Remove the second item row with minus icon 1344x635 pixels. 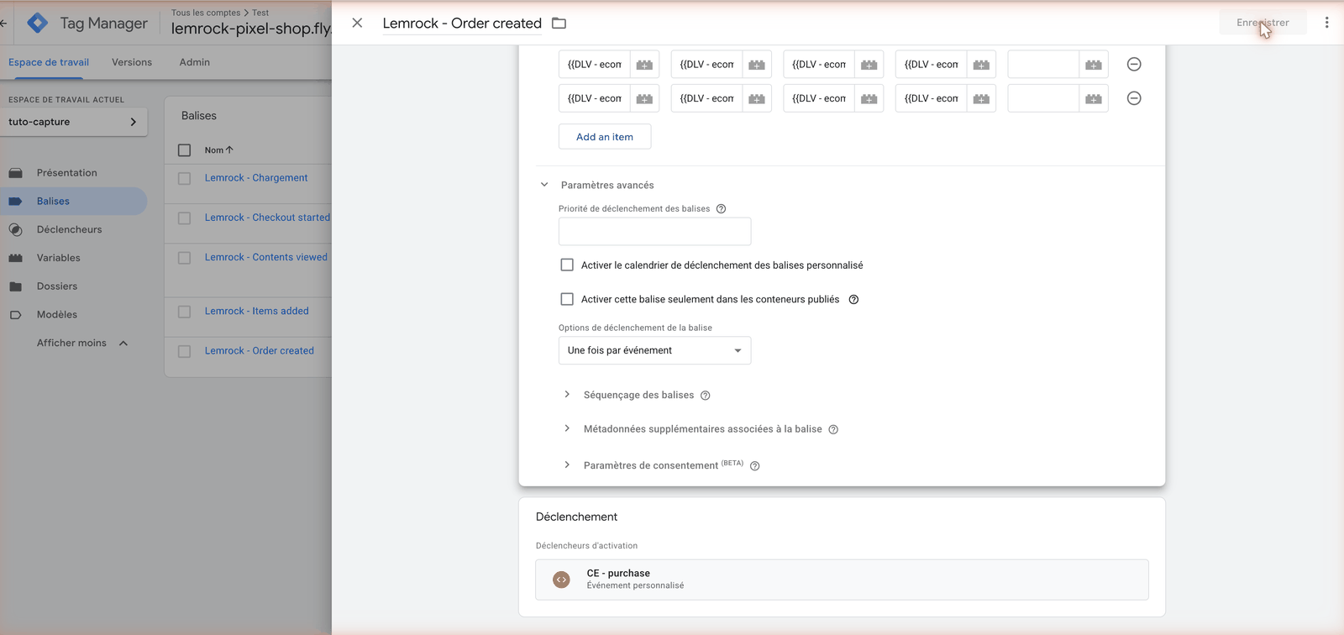(x=1133, y=98)
